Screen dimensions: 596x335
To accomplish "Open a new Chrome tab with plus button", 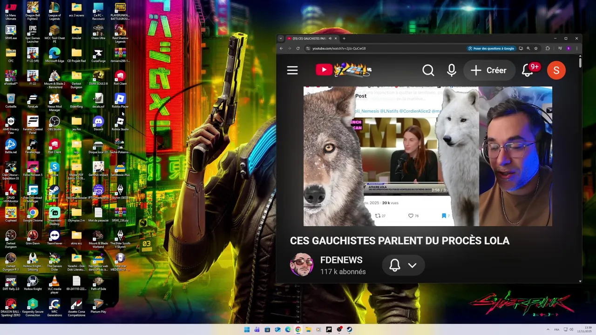I will (x=344, y=38).
